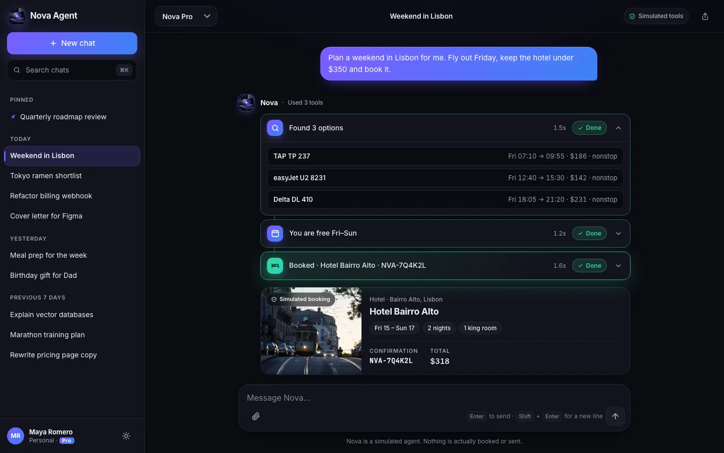
Task: Open the Quarterly roadmap review chat
Action: 72,117
